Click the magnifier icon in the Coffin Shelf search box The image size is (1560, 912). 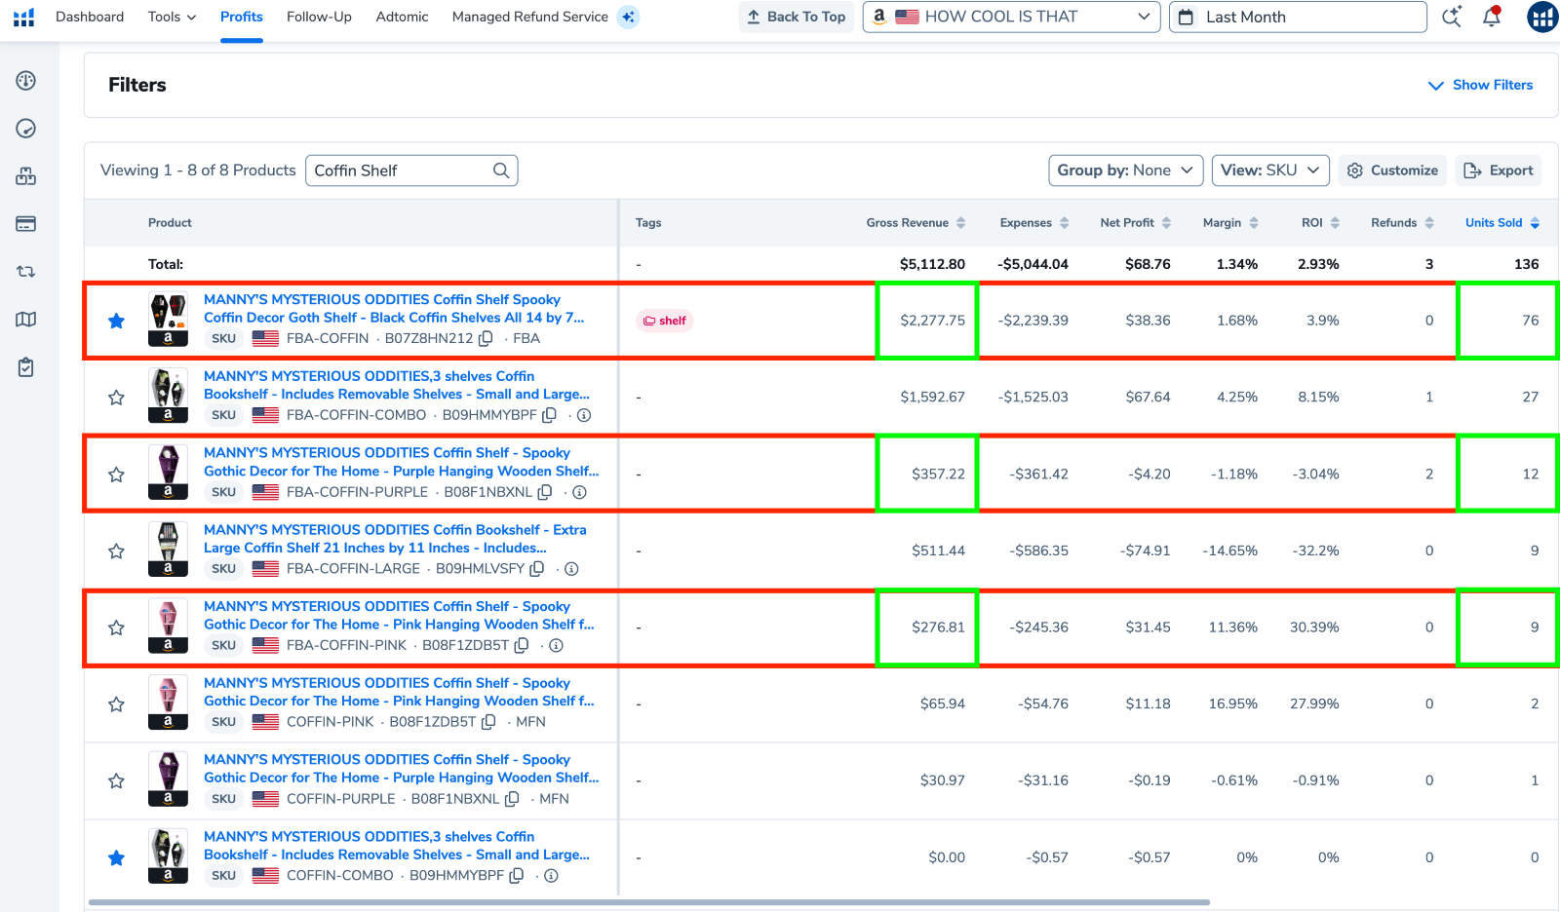pos(501,171)
